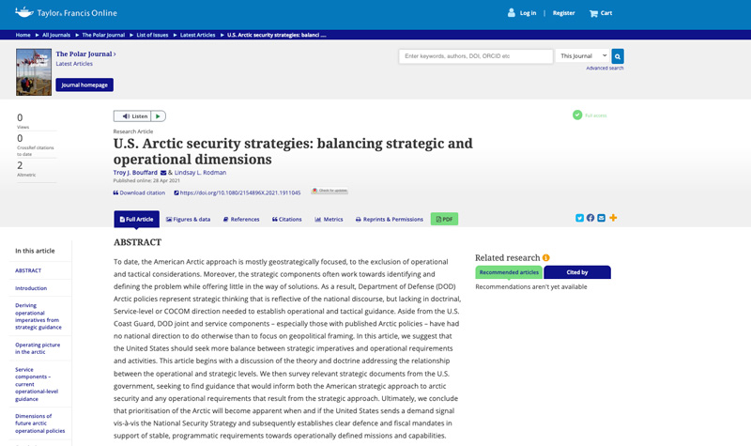Click envelope icon next to Troy J. Bouffard
The height and width of the screenshot is (446, 751).
point(163,173)
